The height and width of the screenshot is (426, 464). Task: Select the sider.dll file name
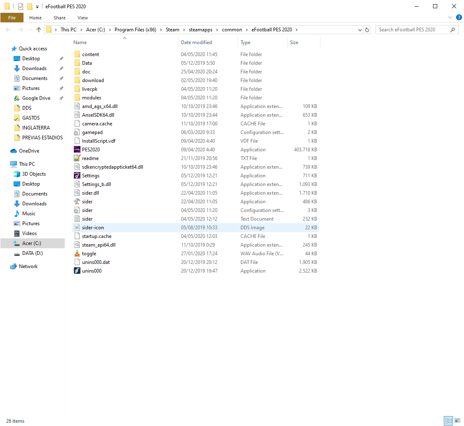point(91,193)
